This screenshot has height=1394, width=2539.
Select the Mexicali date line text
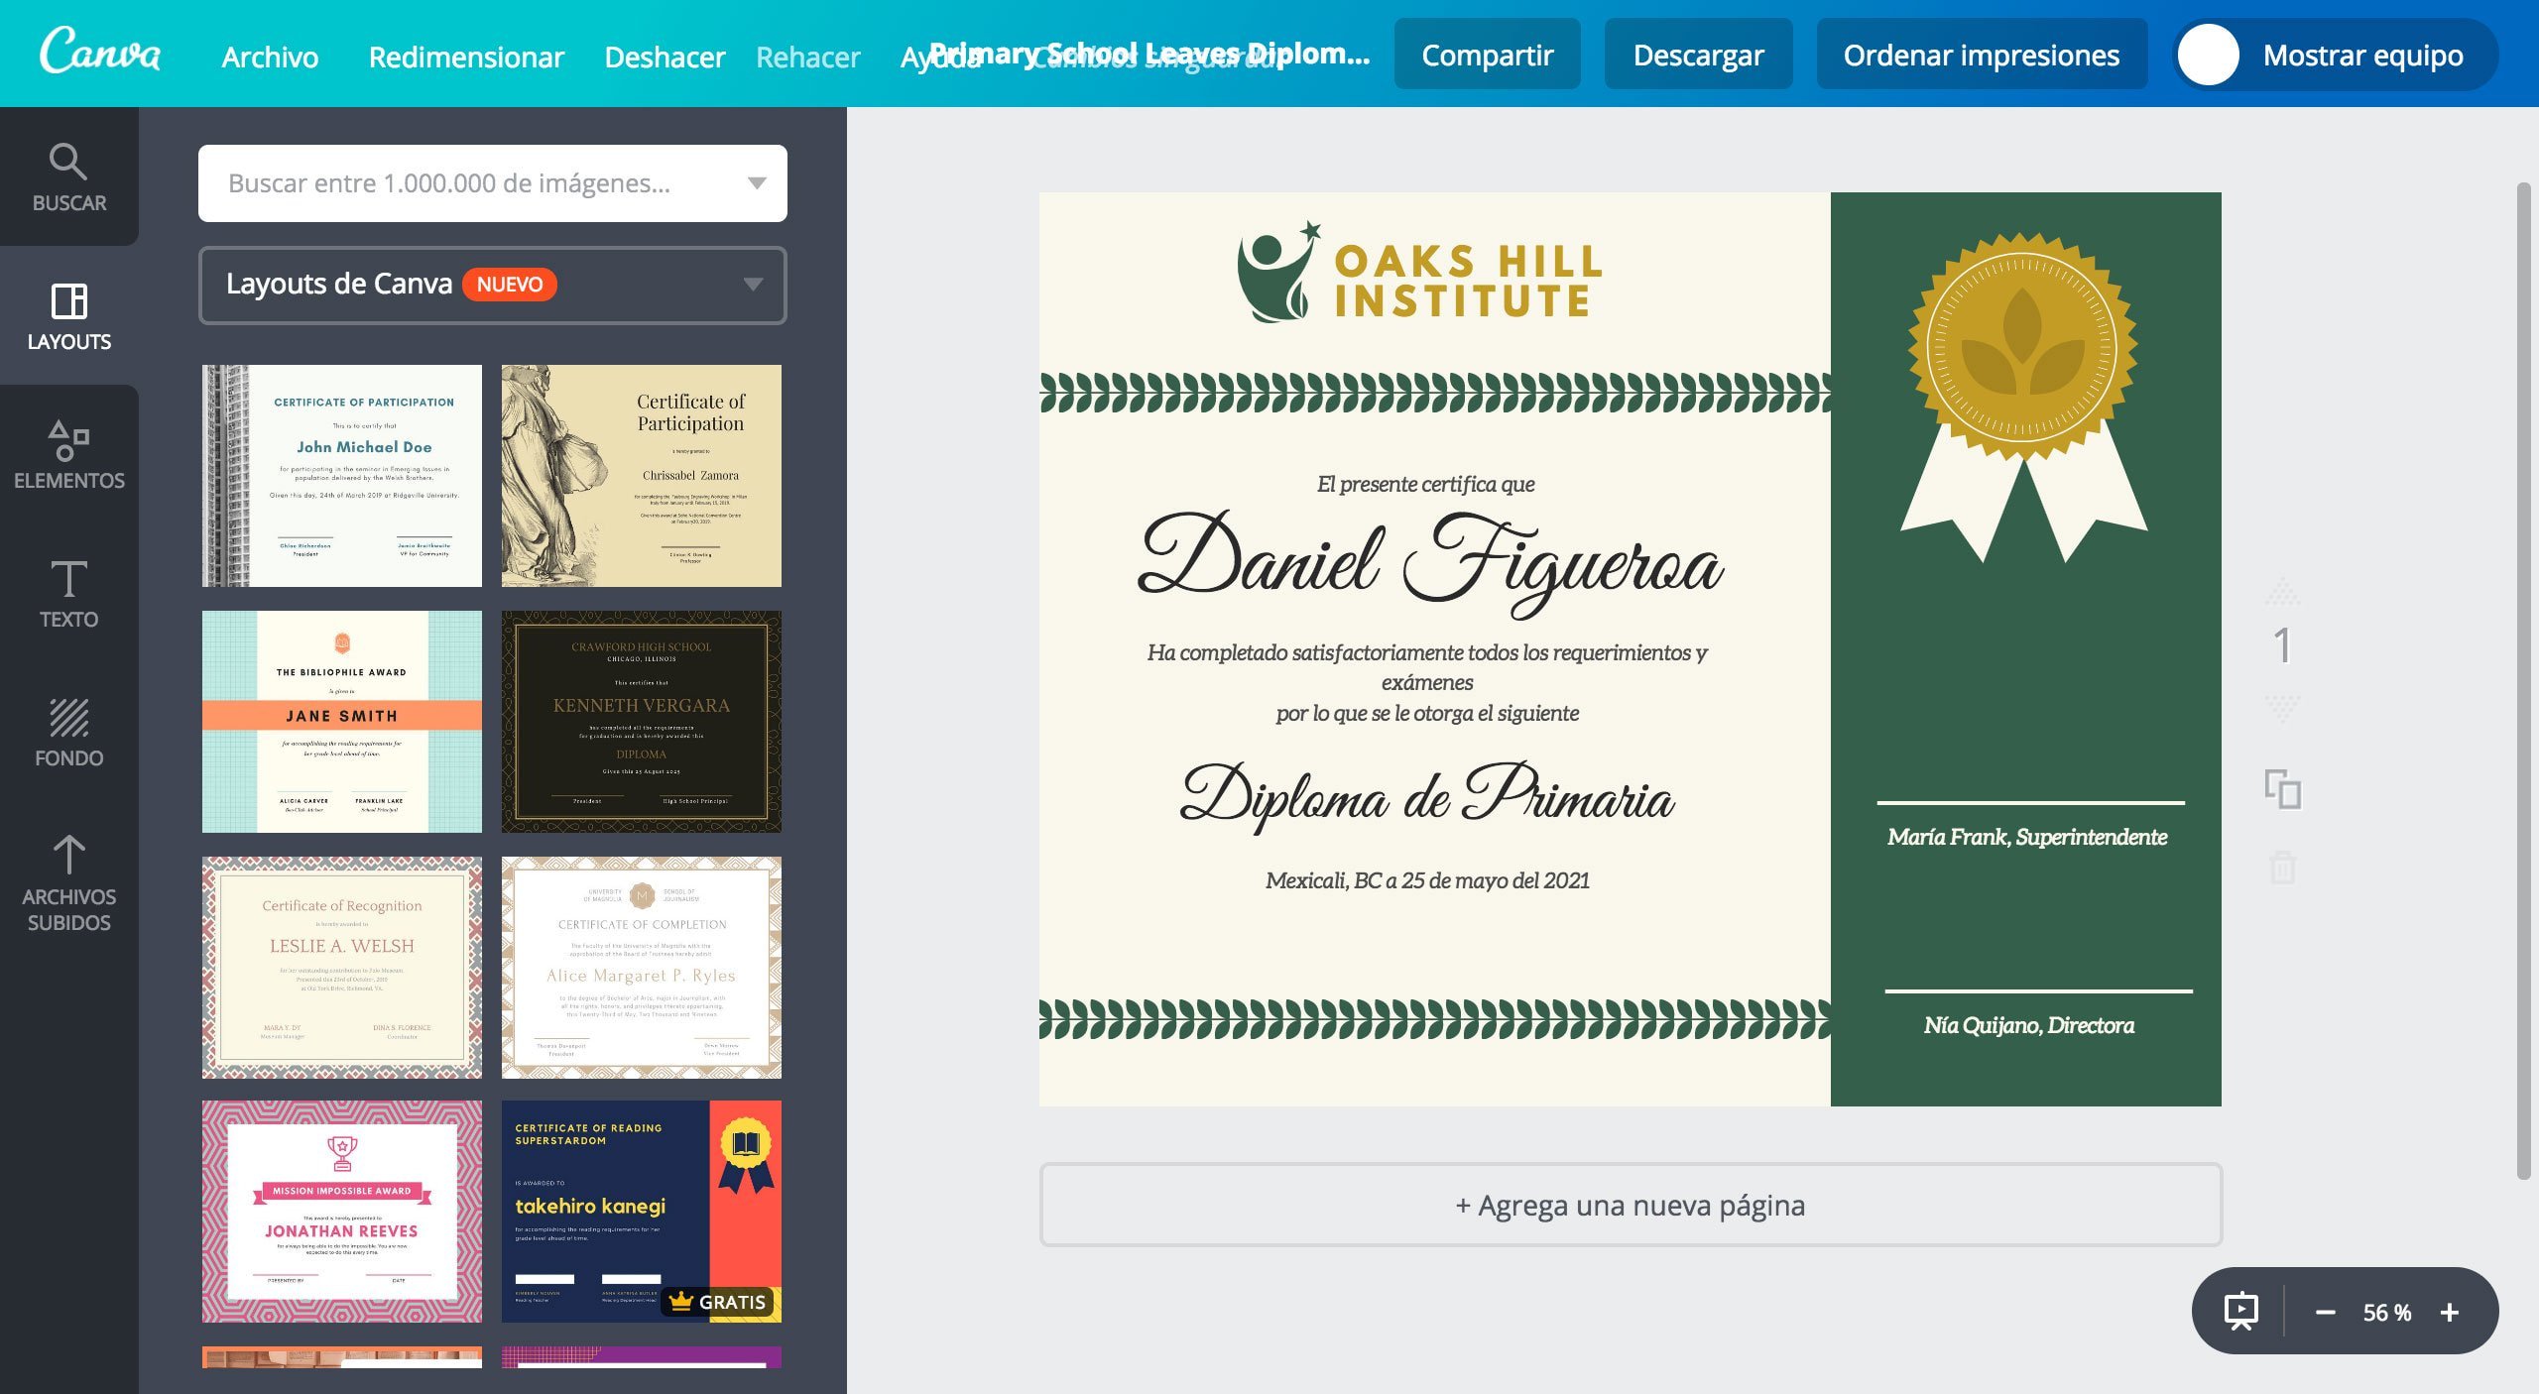[x=1427, y=880]
